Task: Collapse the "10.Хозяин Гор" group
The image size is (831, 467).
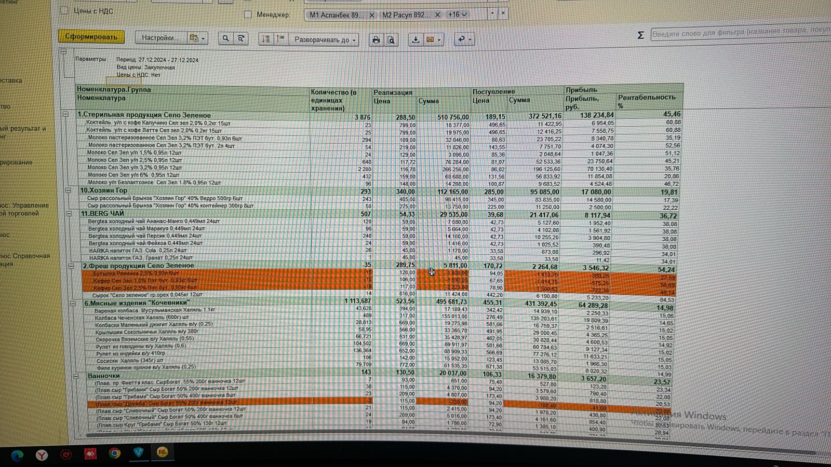Action: coord(68,190)
